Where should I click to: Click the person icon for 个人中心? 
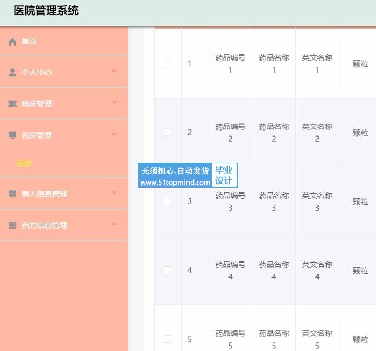[12, 73]
